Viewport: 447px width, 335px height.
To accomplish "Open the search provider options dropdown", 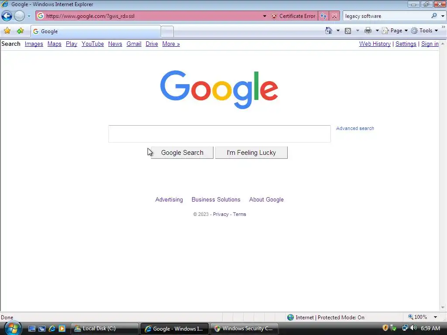I will click(443, 16).
